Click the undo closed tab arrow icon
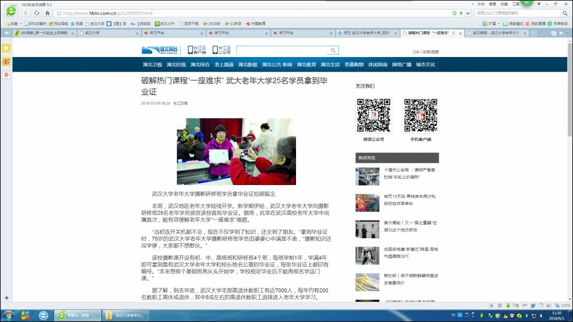This screenshot has width=573, height=322. click(562, 33)
